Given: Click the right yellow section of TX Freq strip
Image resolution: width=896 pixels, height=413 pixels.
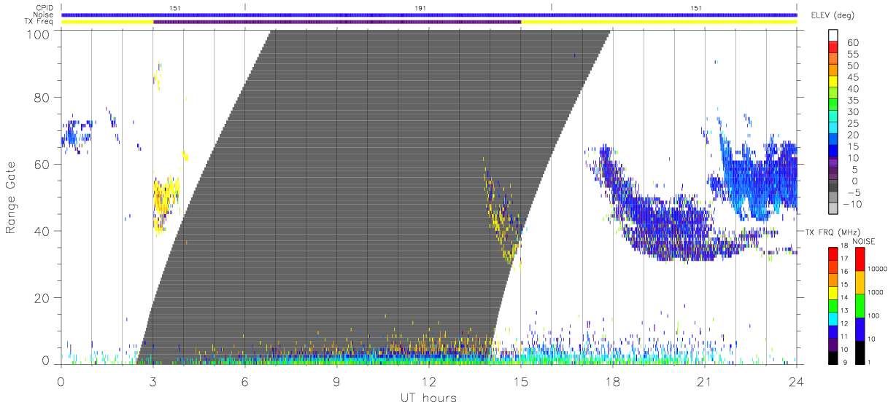Looking at the screenshot, I should point(659,22).
